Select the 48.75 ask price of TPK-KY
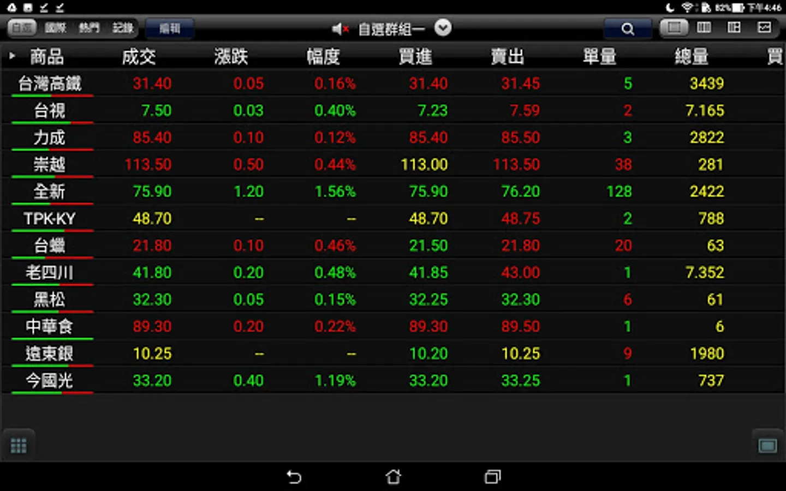The image size is (786, 491). (521, 218)
